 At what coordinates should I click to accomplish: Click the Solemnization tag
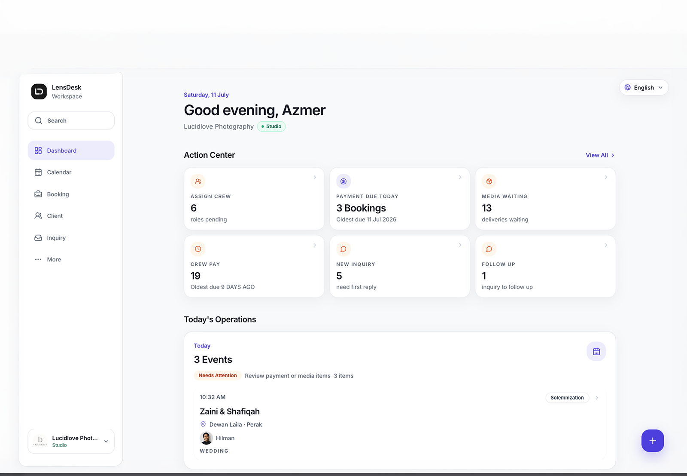567,398
